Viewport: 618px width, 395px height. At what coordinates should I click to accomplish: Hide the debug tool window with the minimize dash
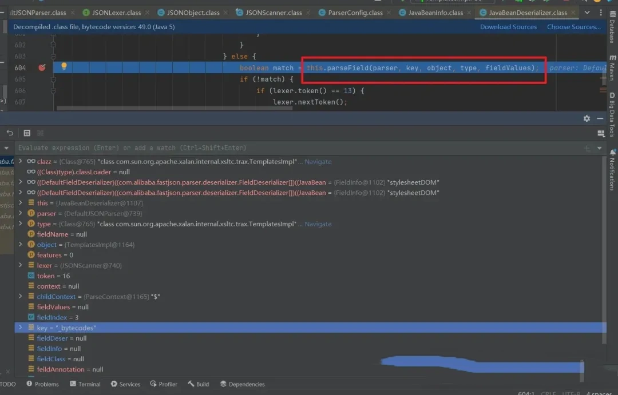click(x=600, y=118)
